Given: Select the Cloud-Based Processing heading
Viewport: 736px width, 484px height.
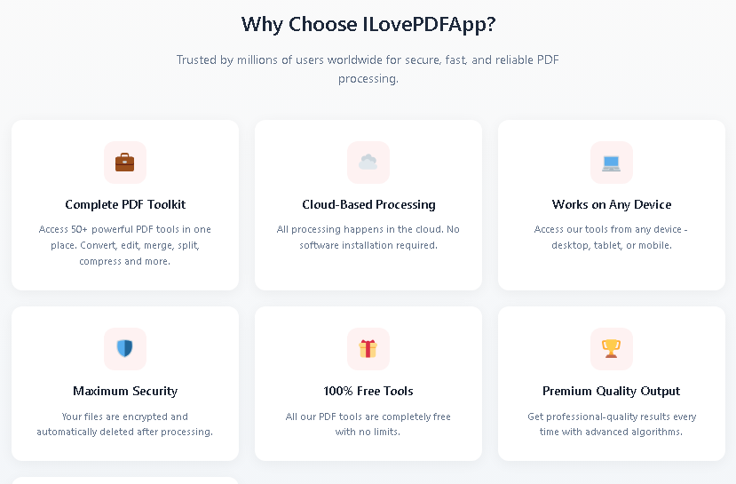Looking at the screenshot, I should point(368,204).
